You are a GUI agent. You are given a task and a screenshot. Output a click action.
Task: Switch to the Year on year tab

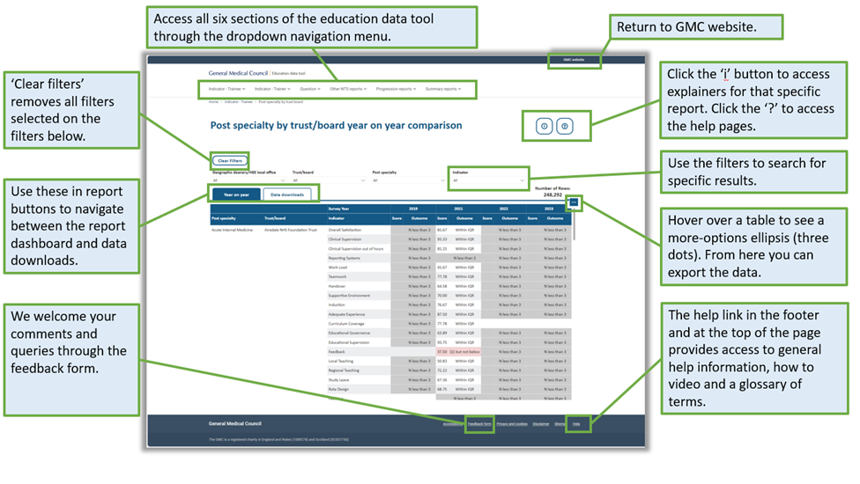pos(236,194)
